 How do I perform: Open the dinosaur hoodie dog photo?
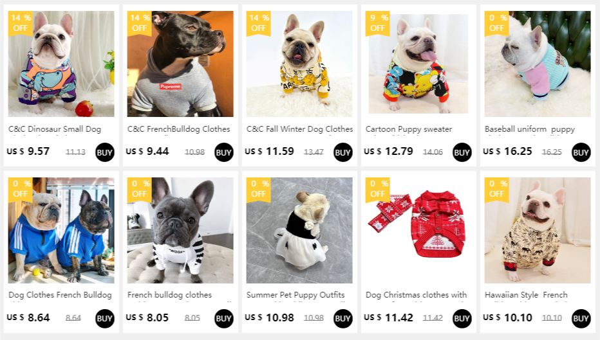coord(61,64)
